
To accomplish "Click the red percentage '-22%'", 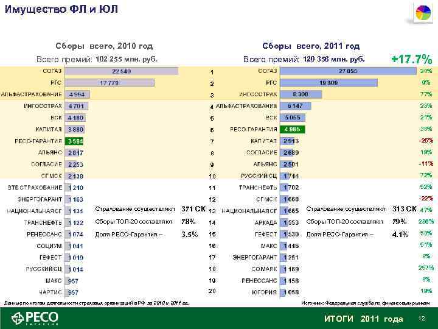I will point(426,199).
